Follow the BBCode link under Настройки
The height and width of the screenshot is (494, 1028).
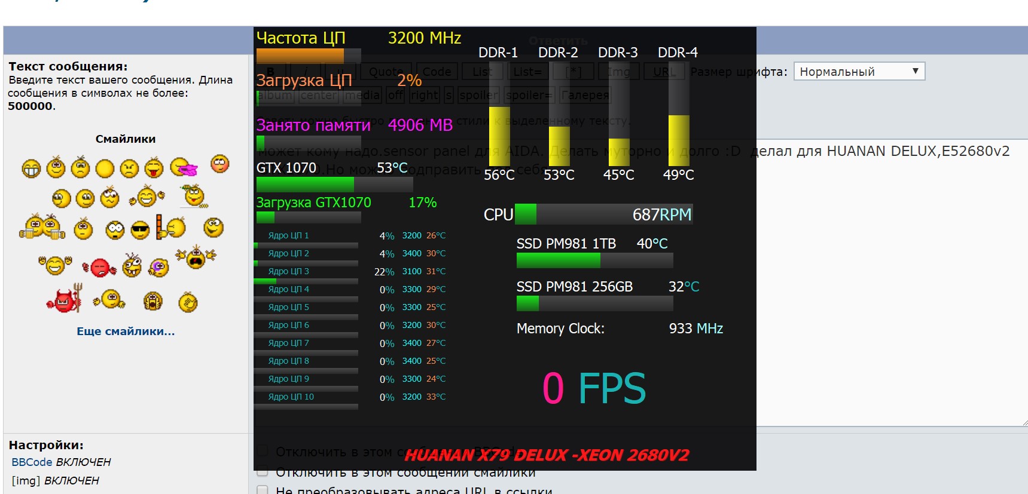(x=32, y=462)
